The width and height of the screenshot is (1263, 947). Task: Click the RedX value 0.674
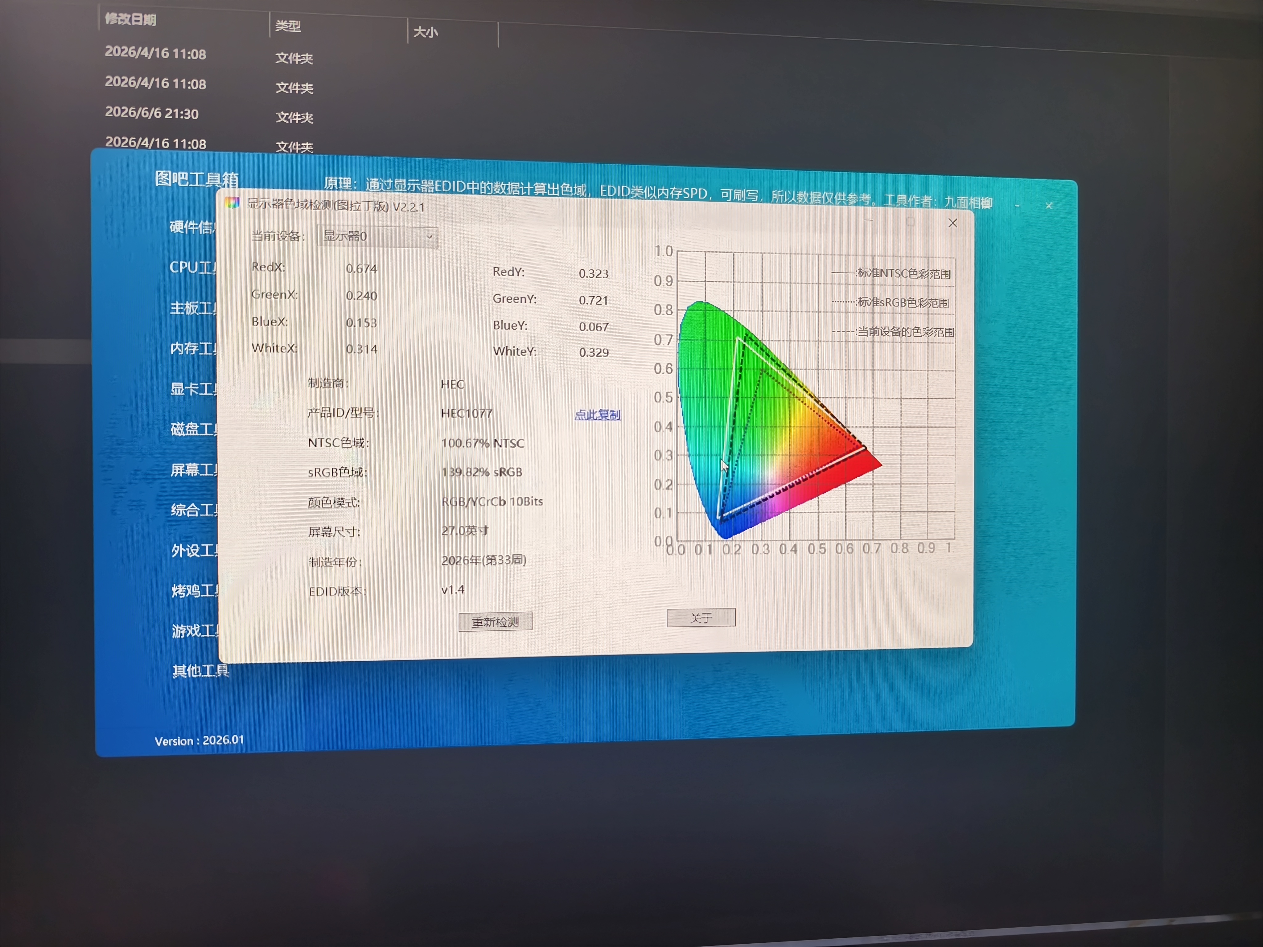pyautogui.click(x=361, y=268)
